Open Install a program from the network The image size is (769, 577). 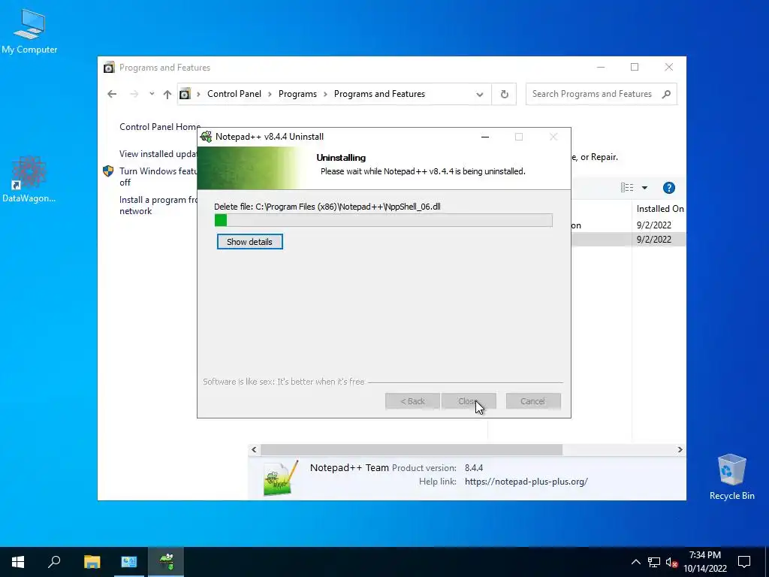(x=158, y=205)
